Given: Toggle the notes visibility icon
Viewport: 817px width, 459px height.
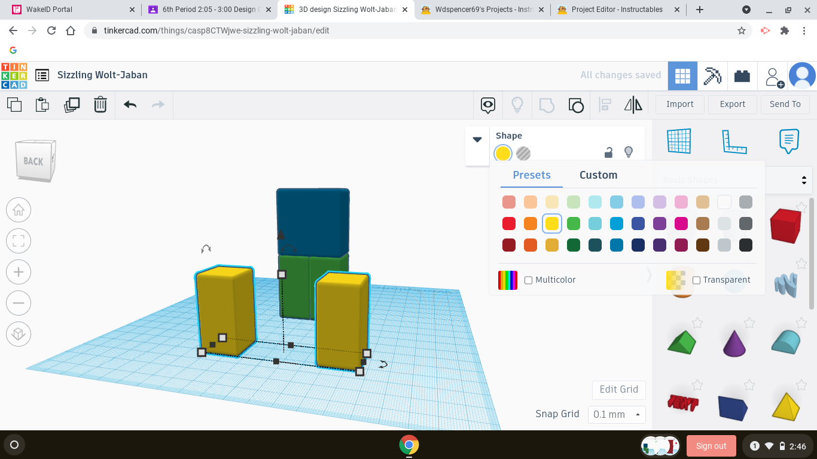Looking at the screenshot, I should point(488,105).
